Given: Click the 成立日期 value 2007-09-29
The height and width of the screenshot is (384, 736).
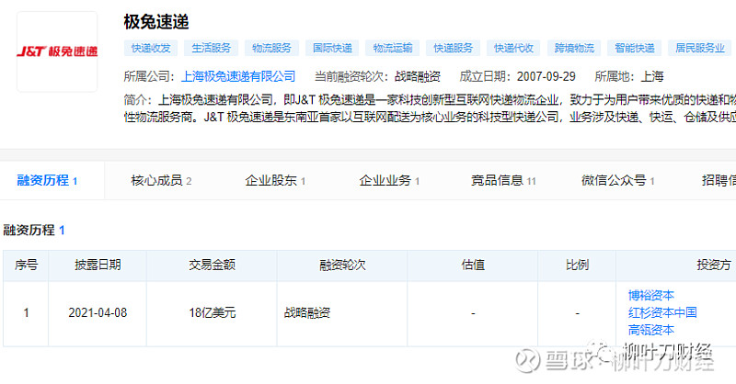Looking at the screenshot, I should (546, 76).
